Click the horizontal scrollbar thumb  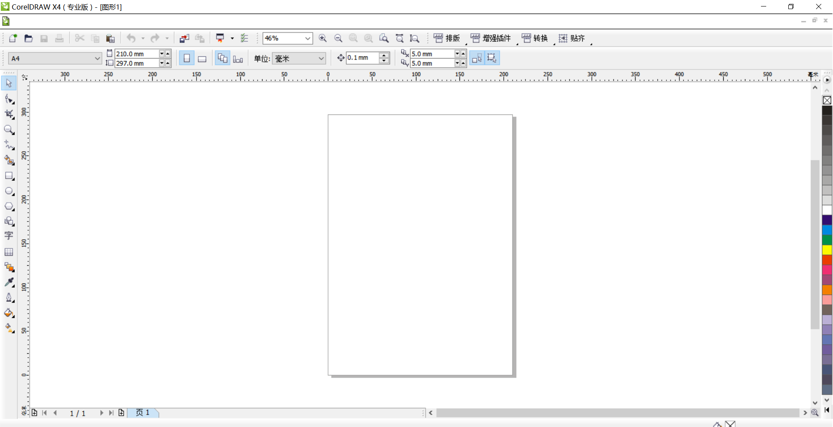[x=618, y=413]
